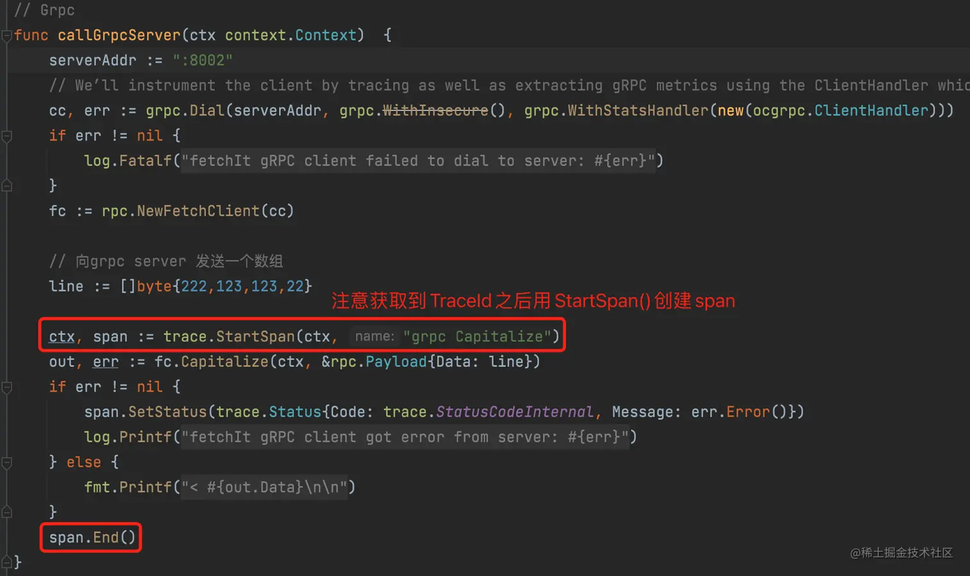The image size is (970, 576).
Task: Click StartSpan in trace.StartSpan
Action: click(255, 336)
